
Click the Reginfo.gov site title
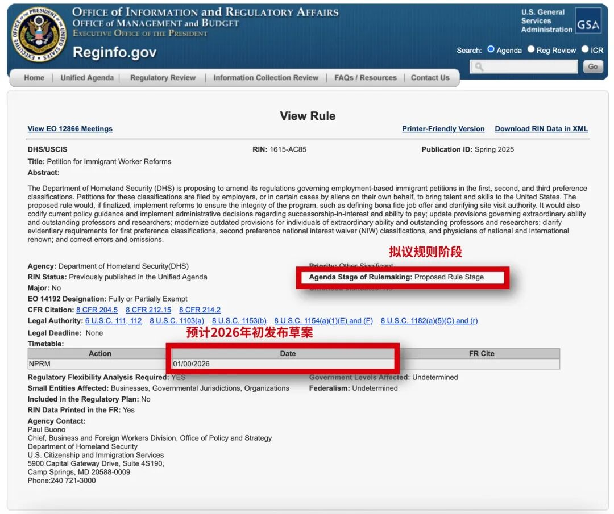[114, 53]
